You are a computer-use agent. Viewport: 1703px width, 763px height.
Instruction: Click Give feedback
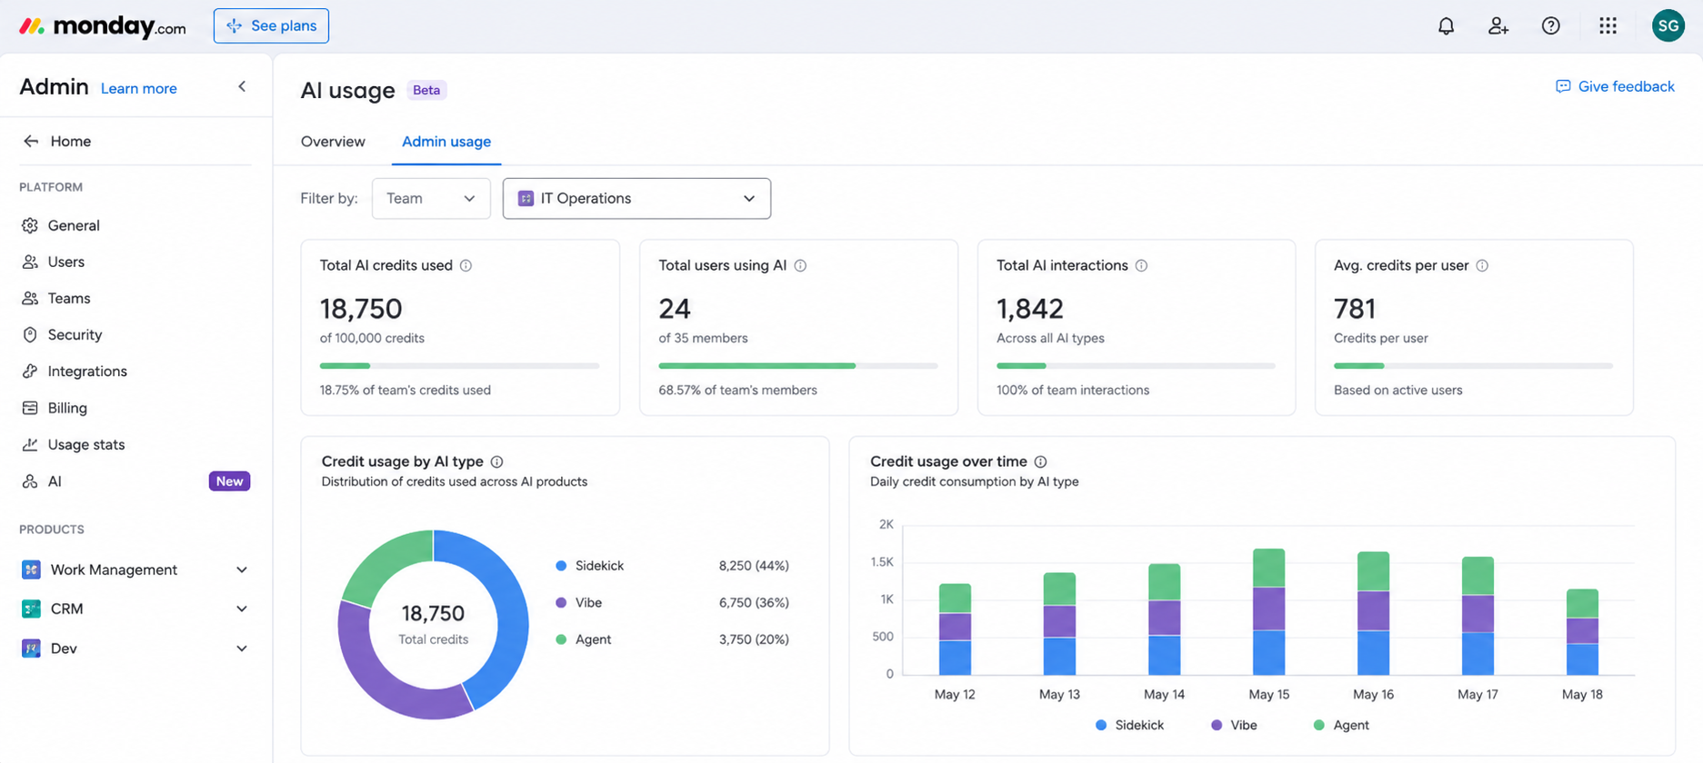(1615, 86)
